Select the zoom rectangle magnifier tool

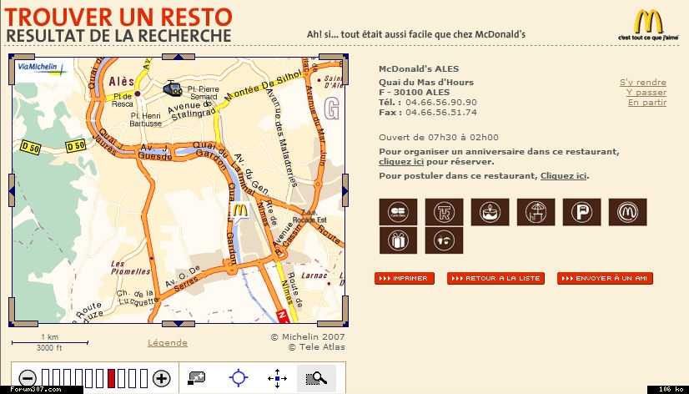click(316, 378)
